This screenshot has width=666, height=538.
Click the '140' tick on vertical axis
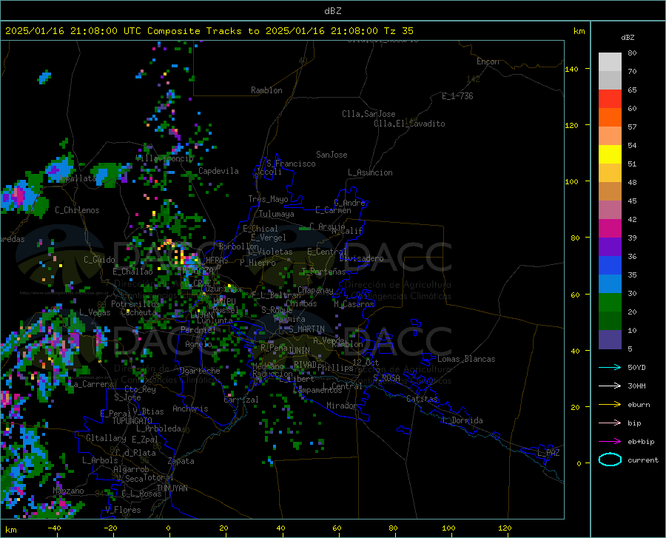click(x=571, y=69)
